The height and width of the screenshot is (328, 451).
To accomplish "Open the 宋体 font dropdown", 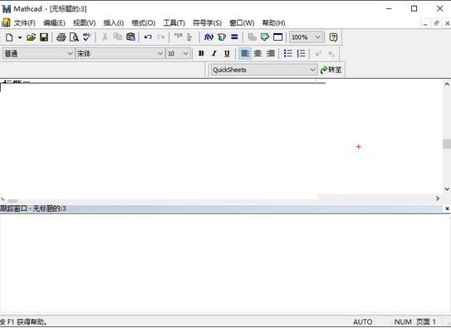I will (x=160, y=54).
